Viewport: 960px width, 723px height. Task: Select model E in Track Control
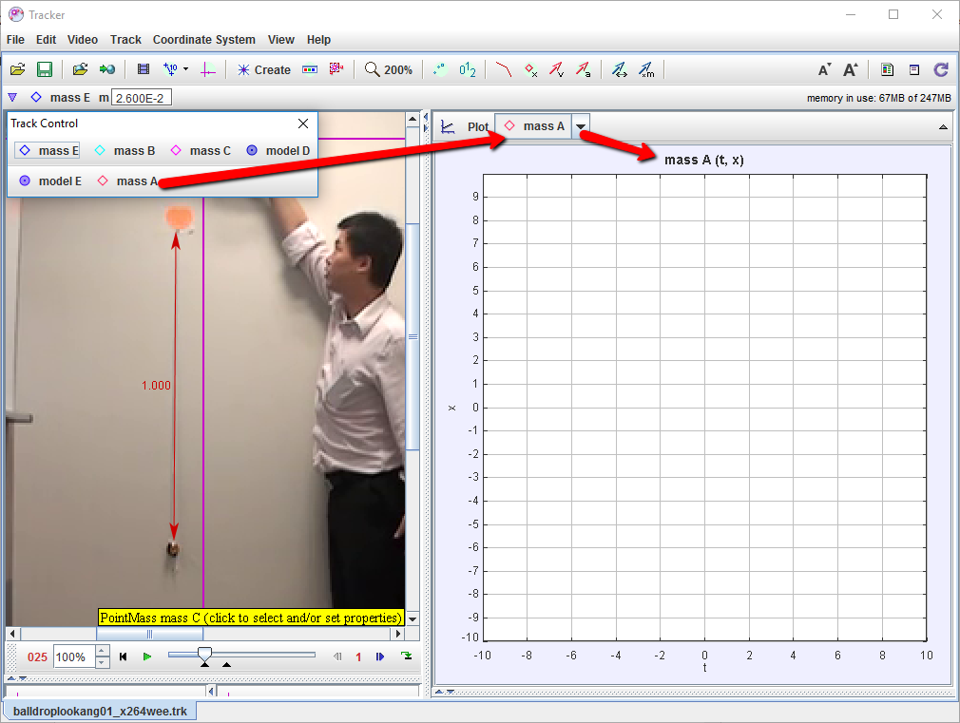(x=49, y=181)
